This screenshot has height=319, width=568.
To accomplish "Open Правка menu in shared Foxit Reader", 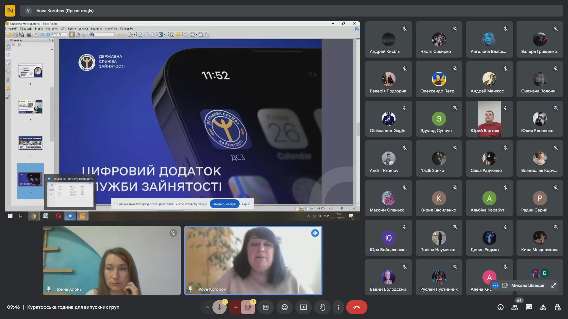I will (x=26, y=29).
